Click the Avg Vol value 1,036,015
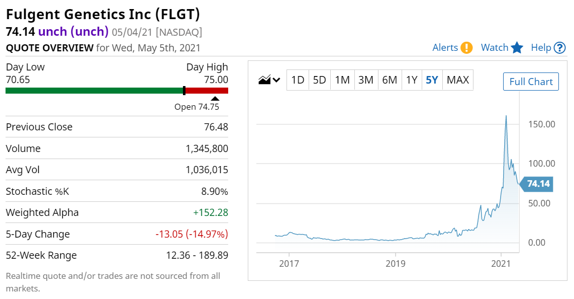This screenshot has height=299, width=574. 207,170
